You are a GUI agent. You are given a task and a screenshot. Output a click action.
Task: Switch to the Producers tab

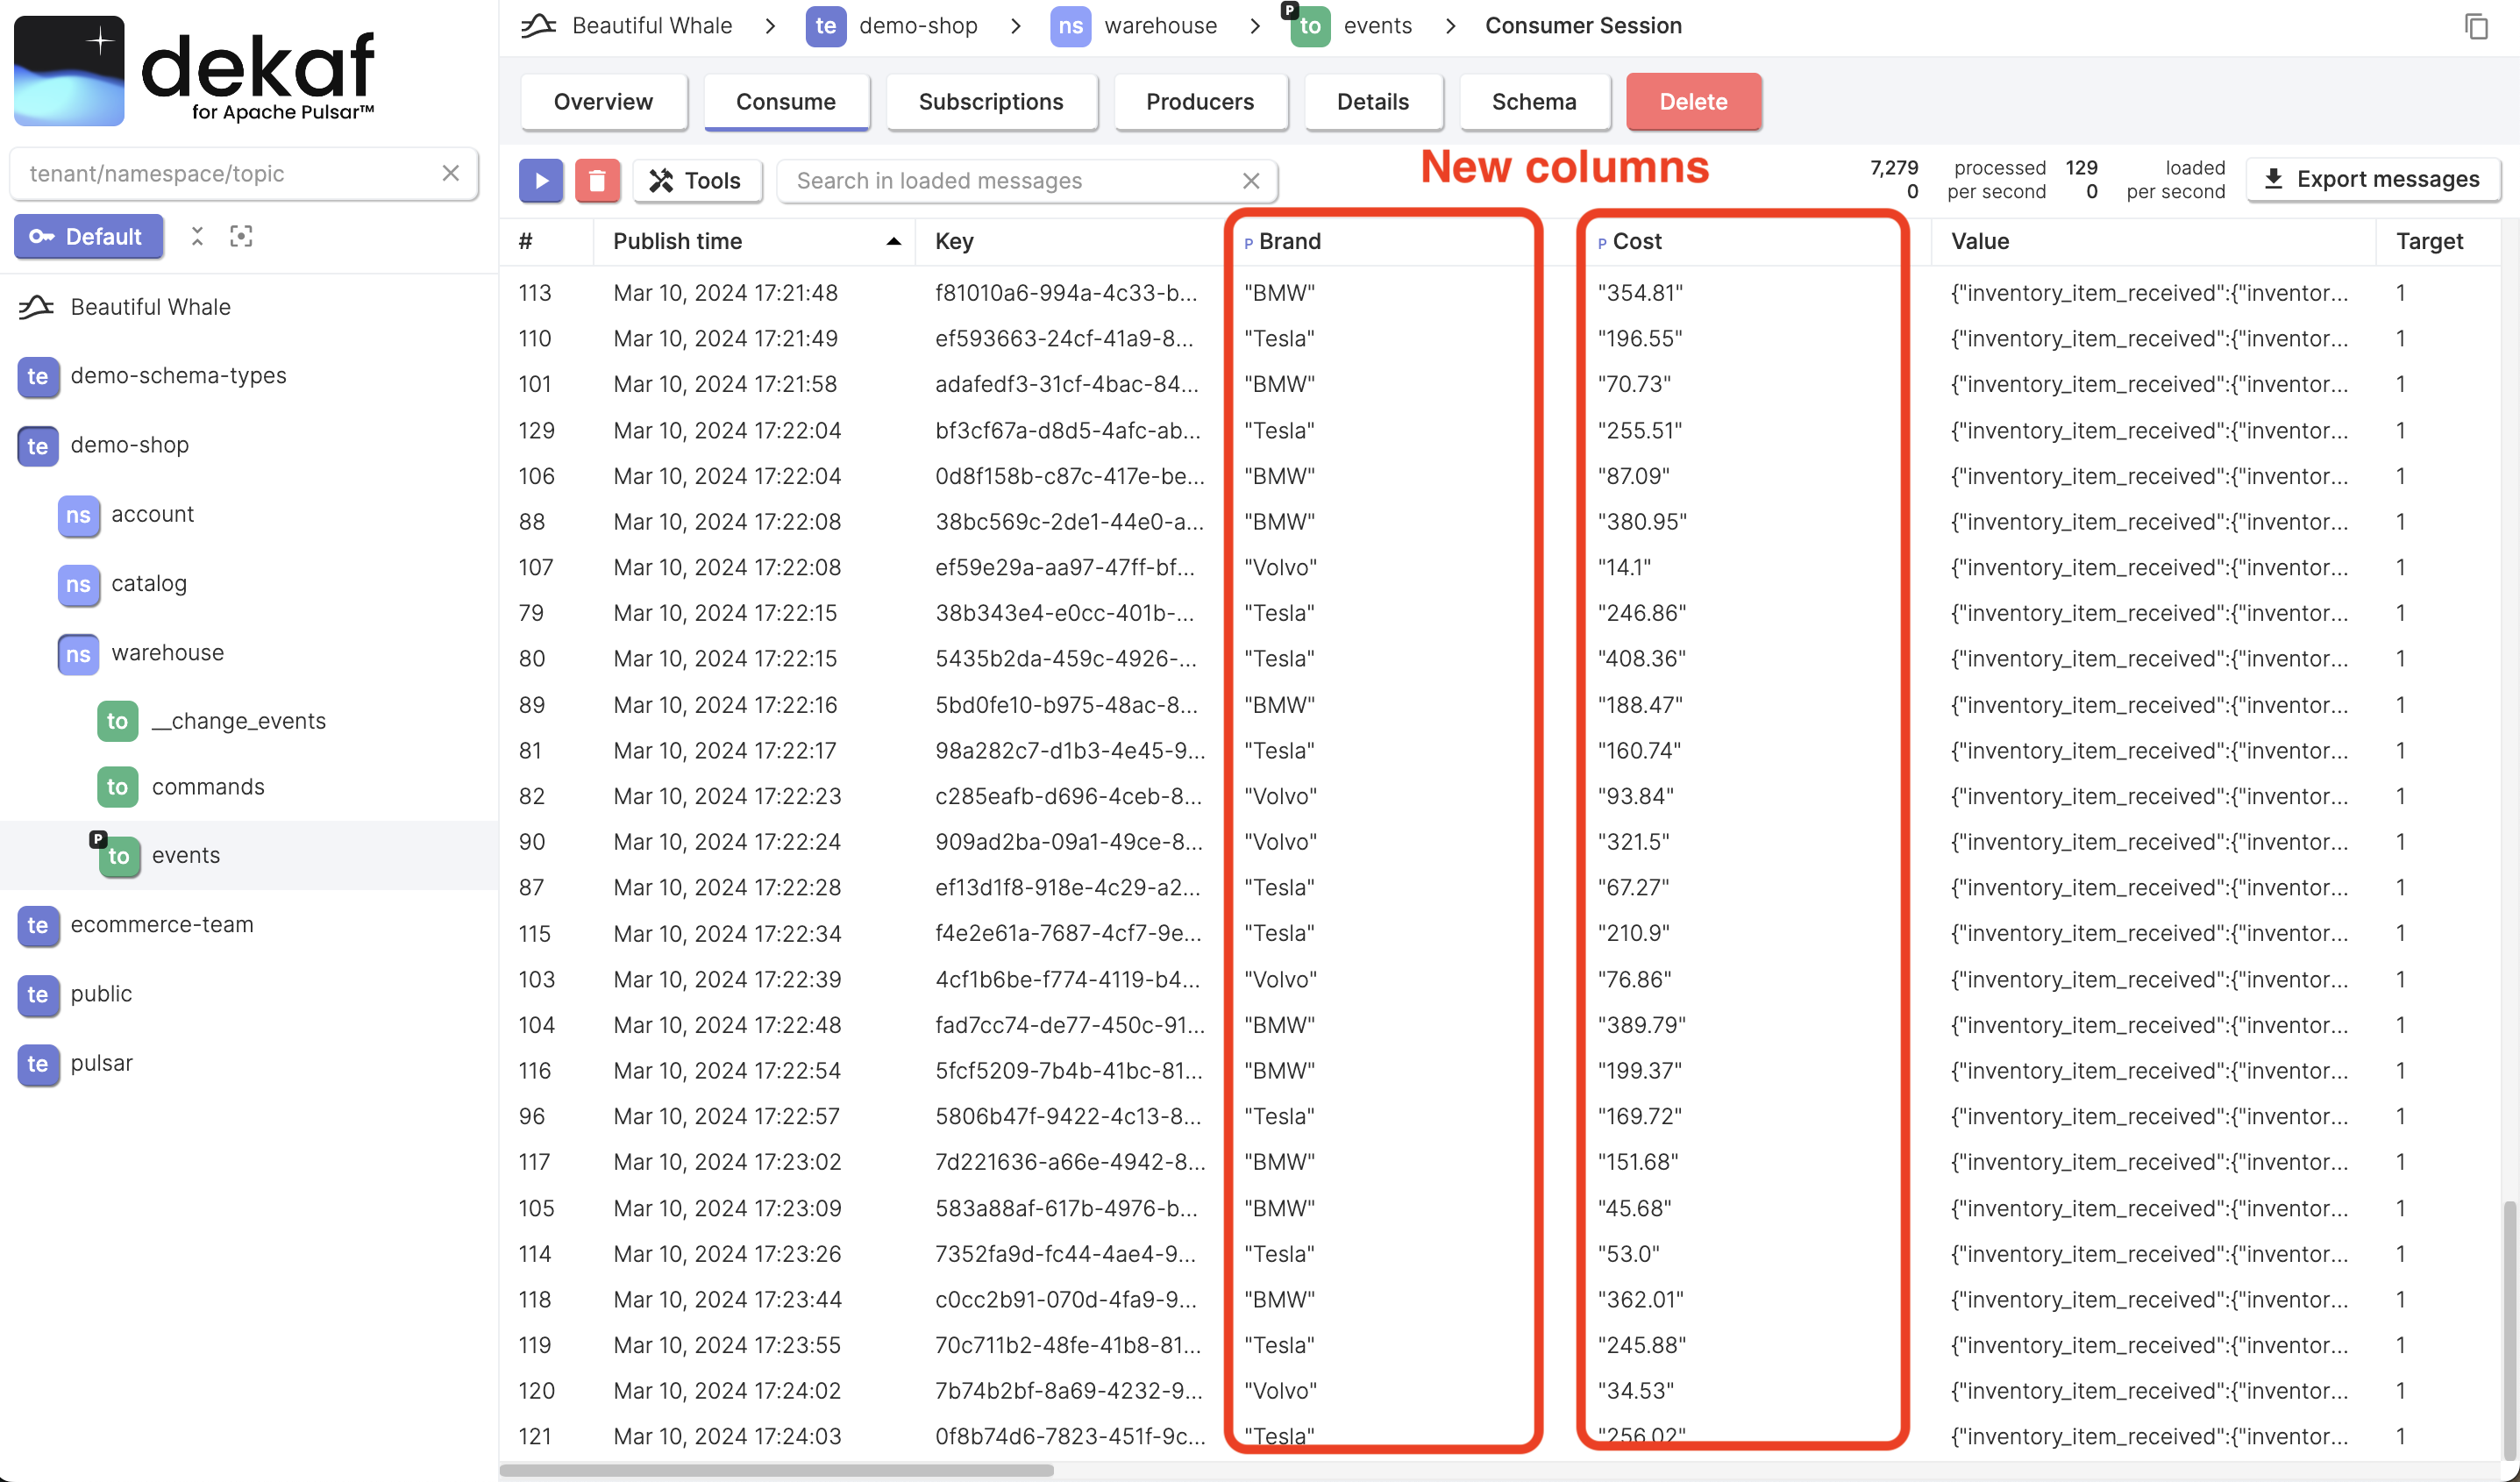[1200, 102]
